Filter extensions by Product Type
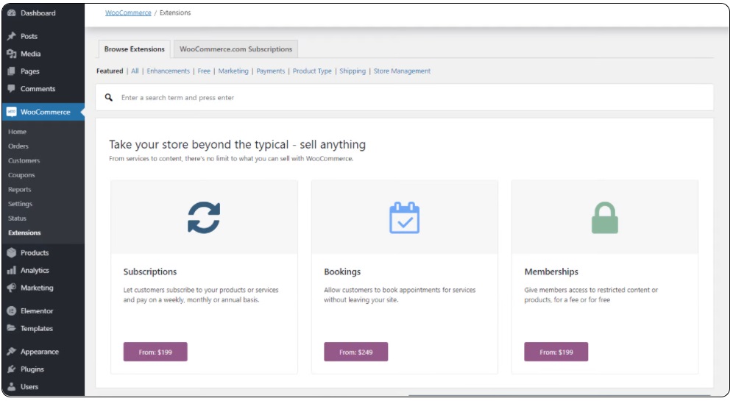 pos(312,71)
